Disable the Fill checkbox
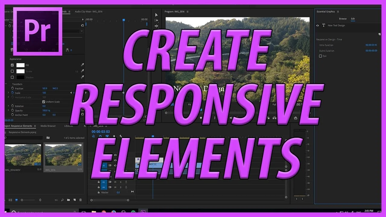This screenshot has height=217, width=386. coord(12,65)
